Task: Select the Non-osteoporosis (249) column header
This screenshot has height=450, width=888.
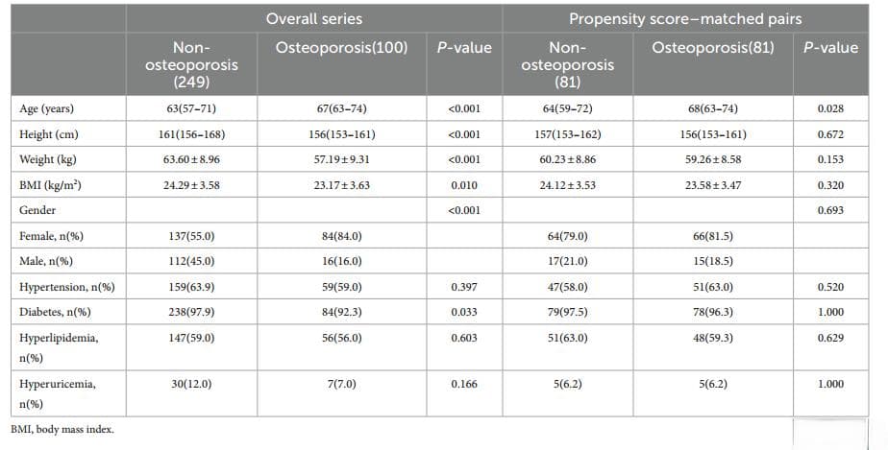Action: [x=191, y=64]
